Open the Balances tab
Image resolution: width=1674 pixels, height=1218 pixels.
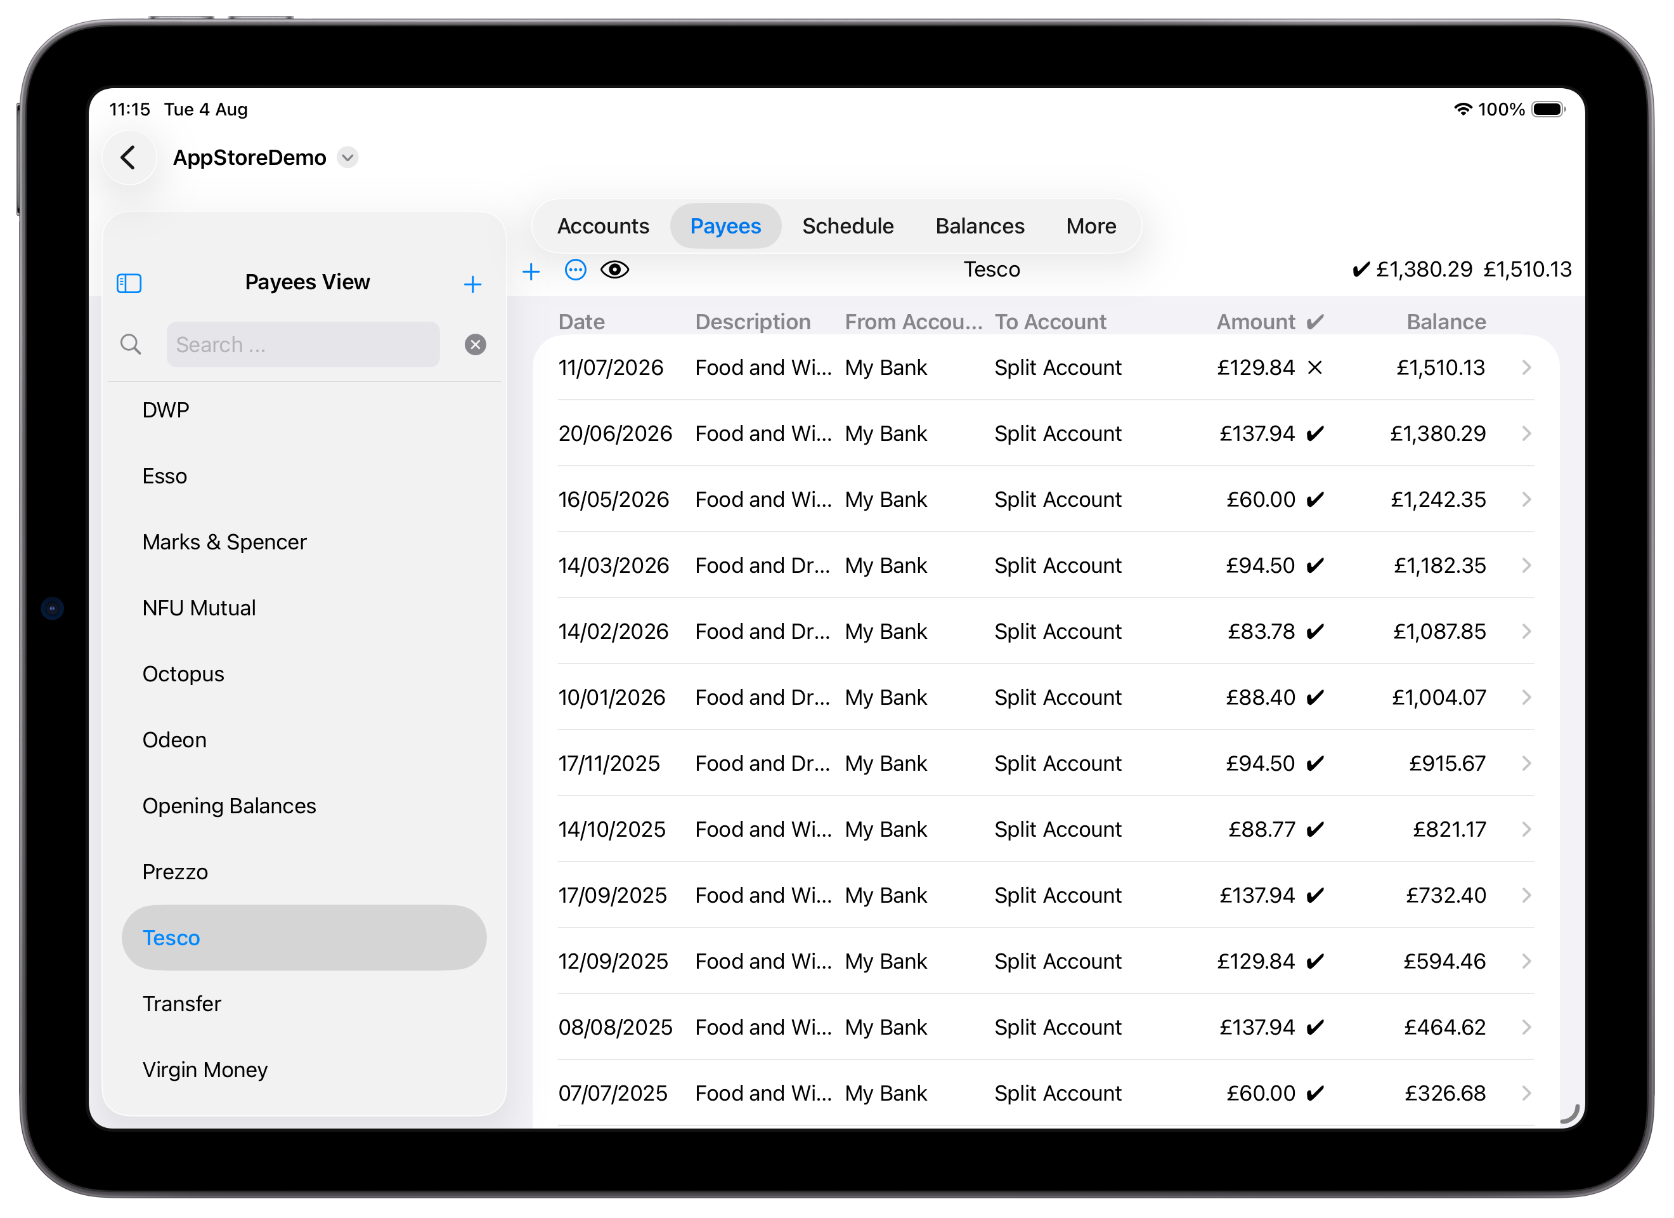(x=980, y=226)
